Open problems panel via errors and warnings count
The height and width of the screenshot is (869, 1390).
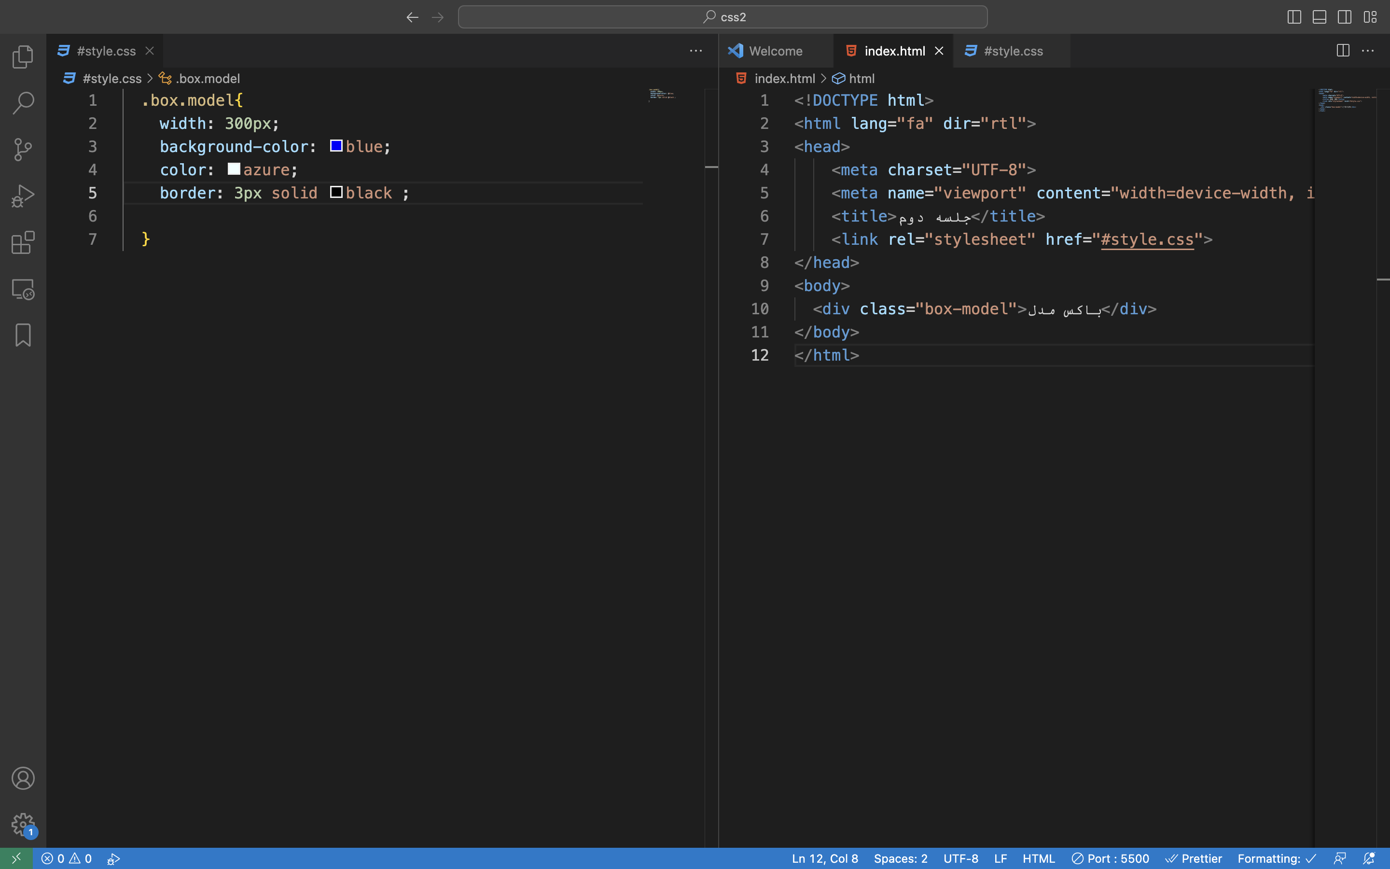click(67, 858)
